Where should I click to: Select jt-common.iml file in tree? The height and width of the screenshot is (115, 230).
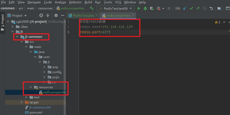click(38, 107)
